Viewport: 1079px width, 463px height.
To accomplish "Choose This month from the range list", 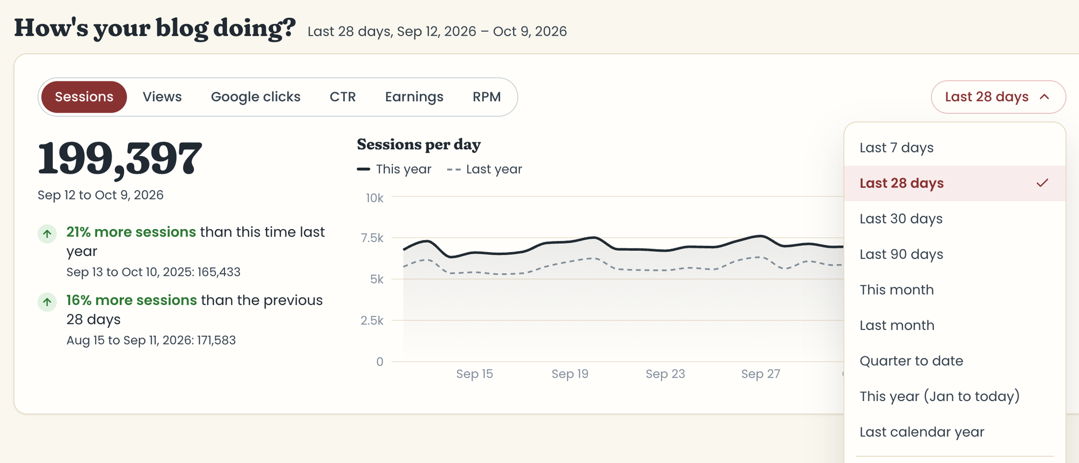I will [x=955, y=290].
